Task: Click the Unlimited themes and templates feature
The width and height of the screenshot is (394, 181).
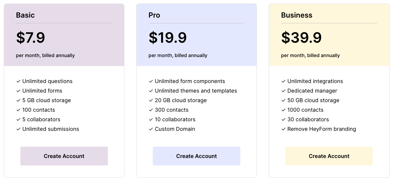Action: tap(196, 91)
